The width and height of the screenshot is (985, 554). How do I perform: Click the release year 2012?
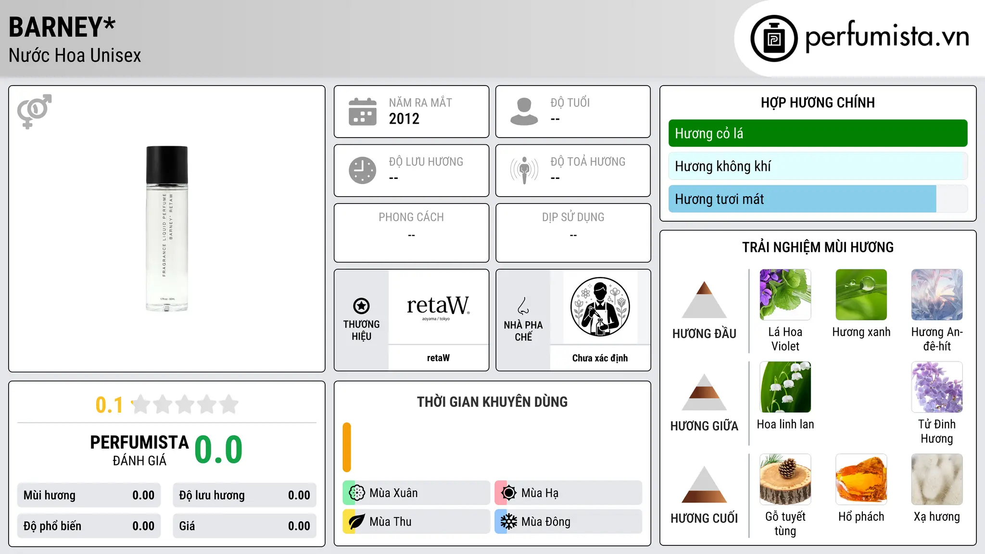click(404, 118)
